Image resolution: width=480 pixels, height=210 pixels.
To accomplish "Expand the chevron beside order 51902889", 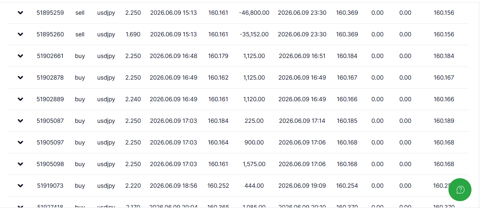I will click(x=20, y=99).
